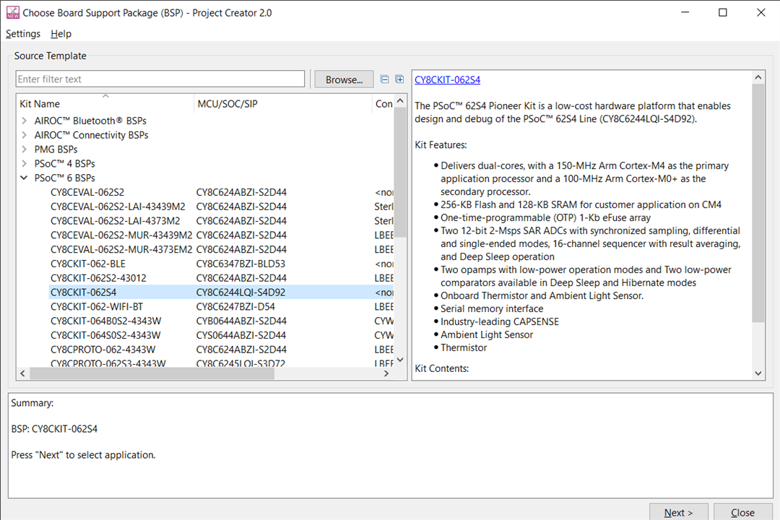Minimize the Project Creator window

[x=685, y=12]
